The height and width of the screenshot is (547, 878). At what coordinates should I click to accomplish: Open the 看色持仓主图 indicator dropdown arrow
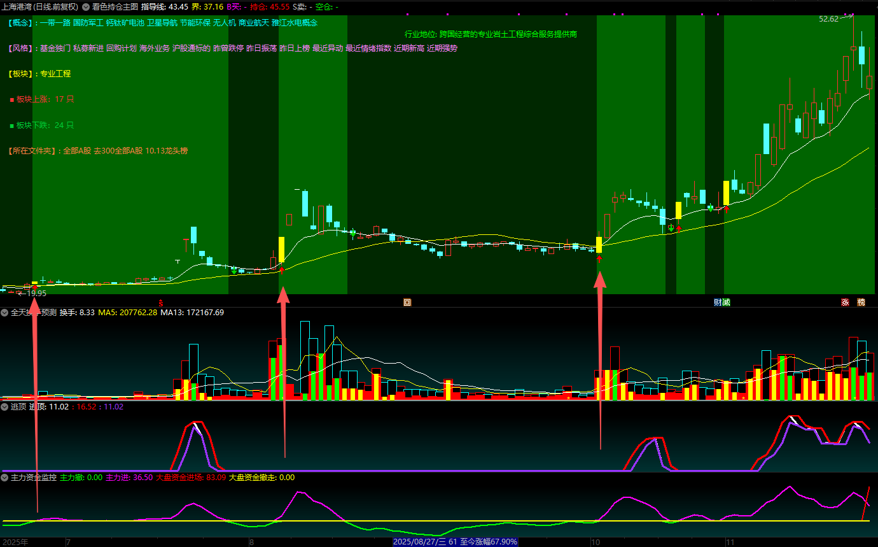[x=85, y=7]
